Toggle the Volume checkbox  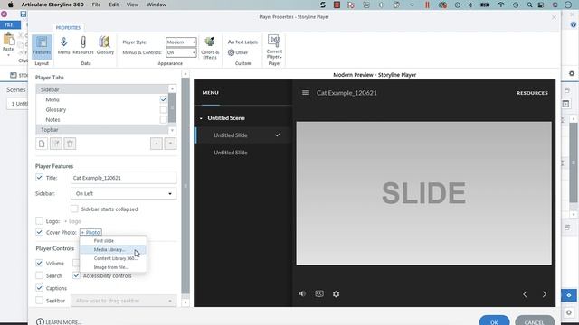click(40, 263)
